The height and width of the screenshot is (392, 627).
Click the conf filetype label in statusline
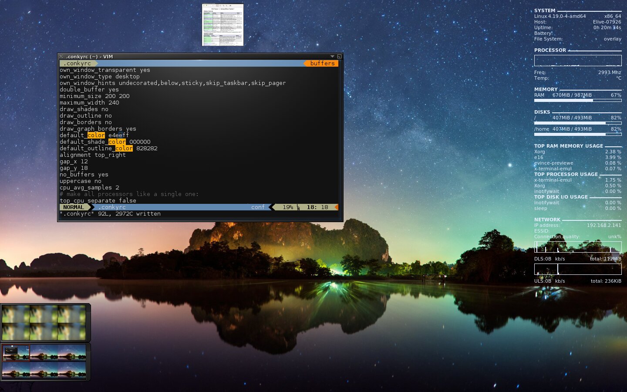(x=258, y=207)
